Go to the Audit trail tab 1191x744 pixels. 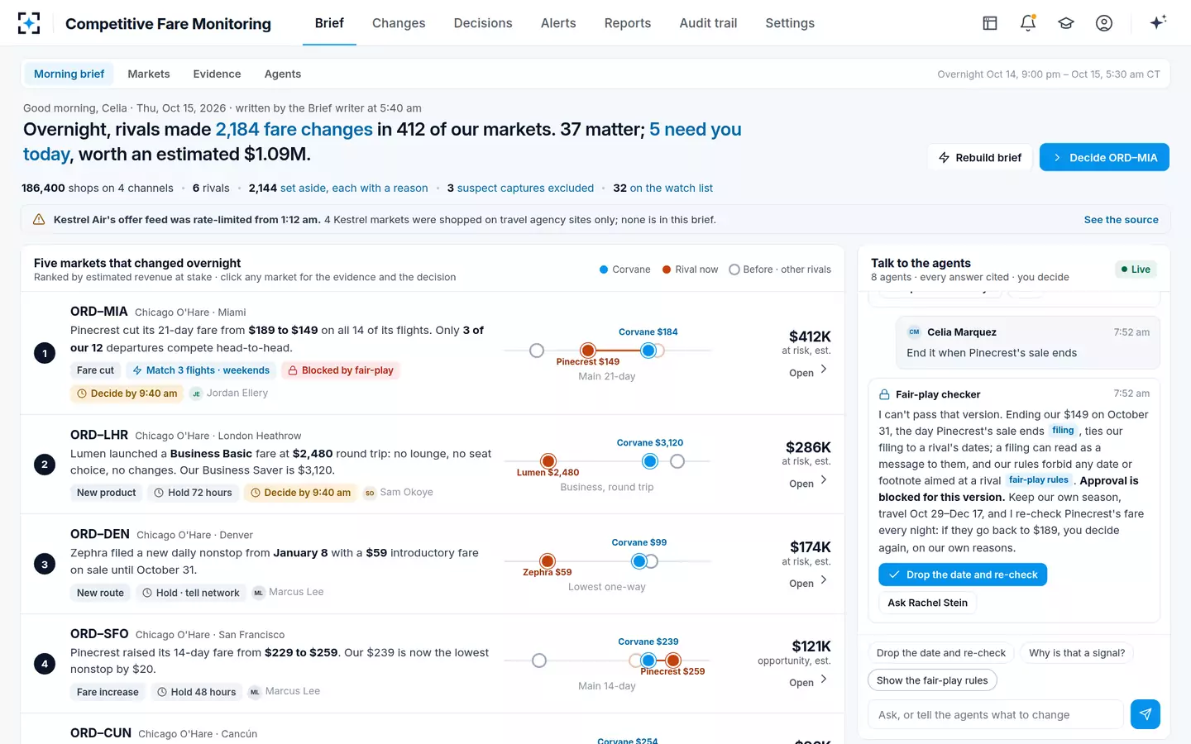[x=708, y=23]
